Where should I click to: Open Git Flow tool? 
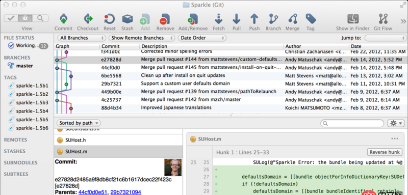coord(383,19)
